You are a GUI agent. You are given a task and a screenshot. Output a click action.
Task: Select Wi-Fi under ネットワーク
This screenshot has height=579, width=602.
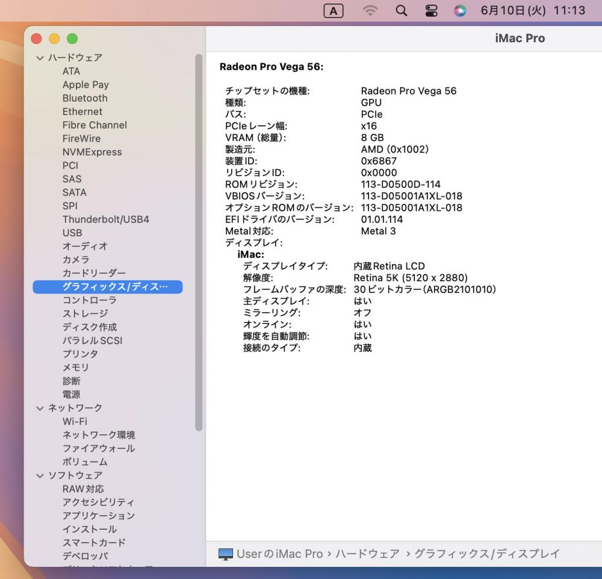tap(75, 422)
